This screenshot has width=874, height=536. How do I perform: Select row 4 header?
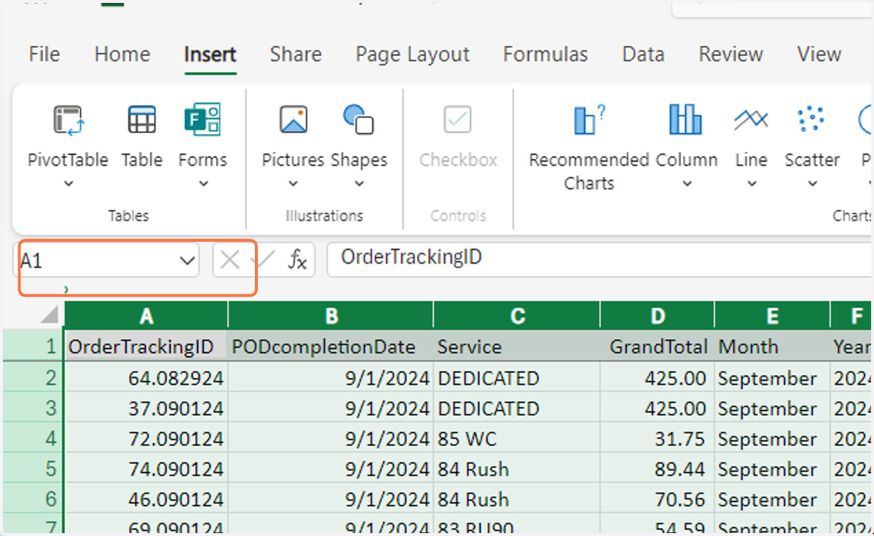[34, 439]
